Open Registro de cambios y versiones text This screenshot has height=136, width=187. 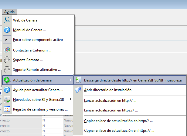(x=40, y=109)
